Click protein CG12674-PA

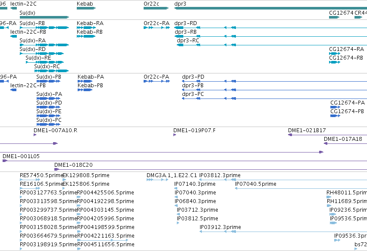tap(336, 107)
